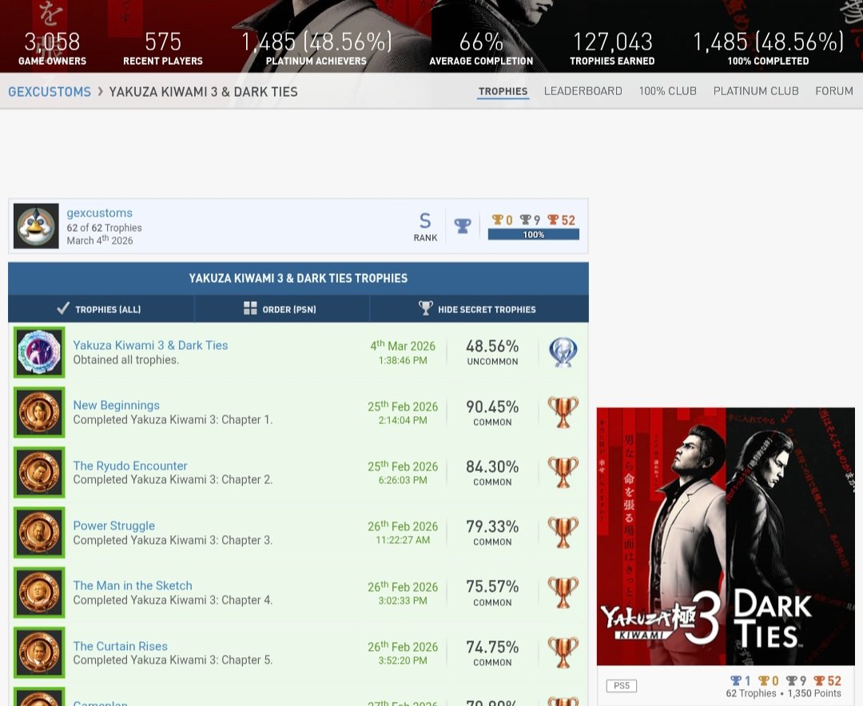Open the Trophies (All) filter dropdown
Screen dimensions: 863x706
pos(101,309)
